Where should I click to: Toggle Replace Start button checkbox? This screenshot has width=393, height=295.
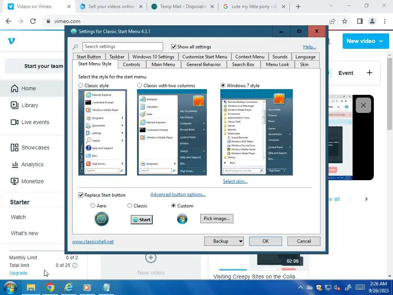(x=81, y=195)
